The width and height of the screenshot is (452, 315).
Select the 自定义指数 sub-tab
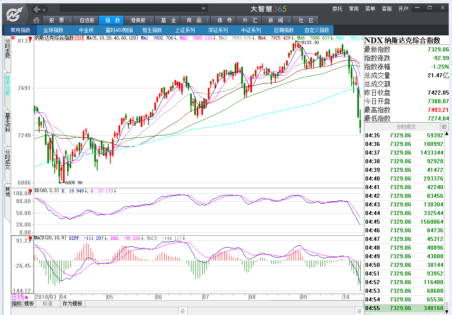pyautogui.click(x=317, y=30)
